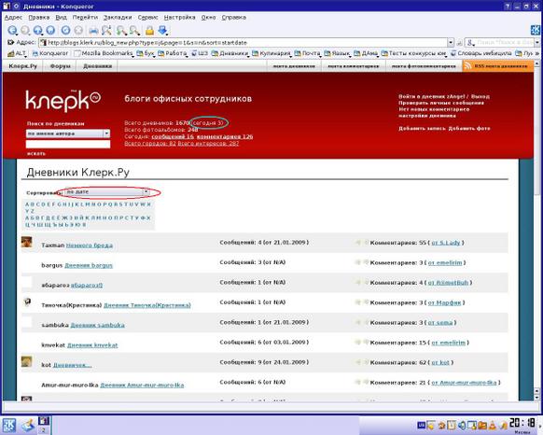Screen dimensions: 543x435
Task: Click the Klerk logo
Action: [x=63, y=100]
